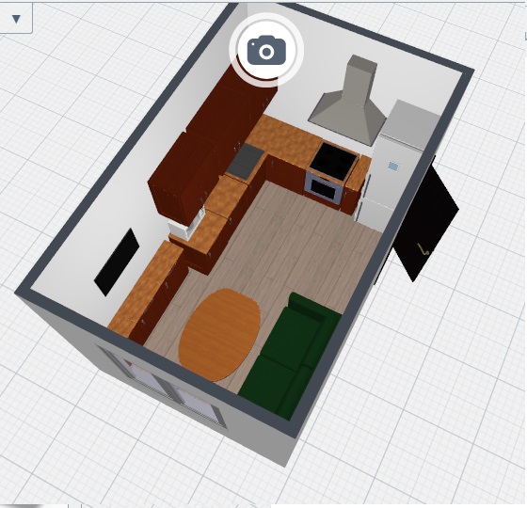Click the small blue panel on the refrigerator

pos(393,166)
